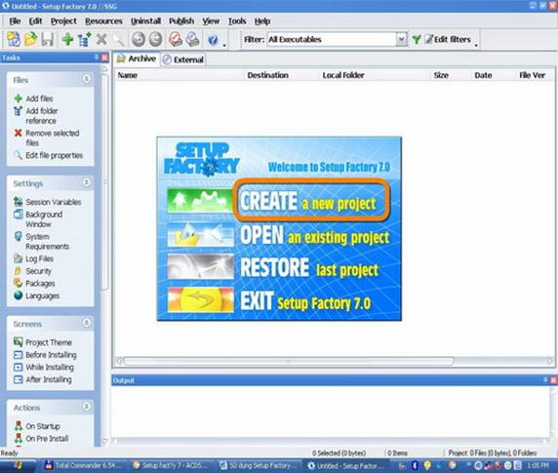Viewport: 558px width, 473px height.
Task: Click the Forward round arrow toolbar icon
Action: (x=155, y=39)
